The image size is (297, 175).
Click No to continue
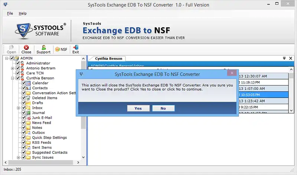(163, 108)
